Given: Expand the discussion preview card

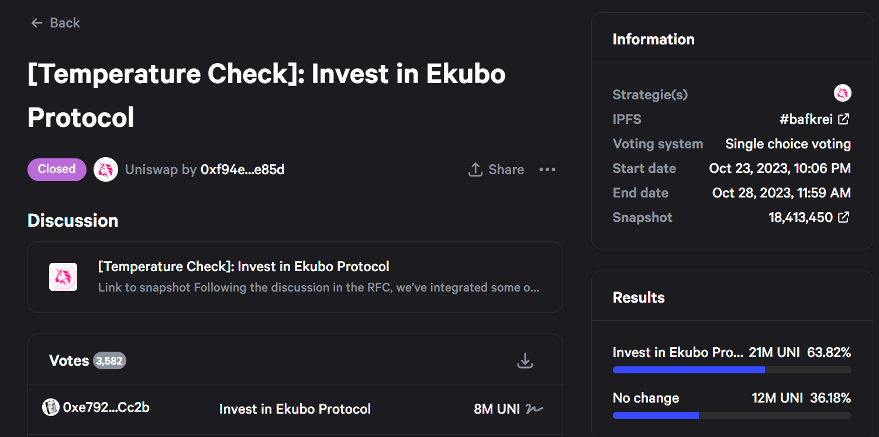Looking at the screenshot, I should 295,276.
